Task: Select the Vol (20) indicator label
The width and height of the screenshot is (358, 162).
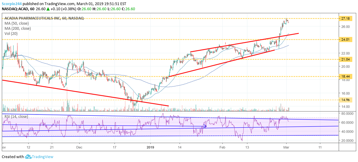Action: tap(11, 33)
